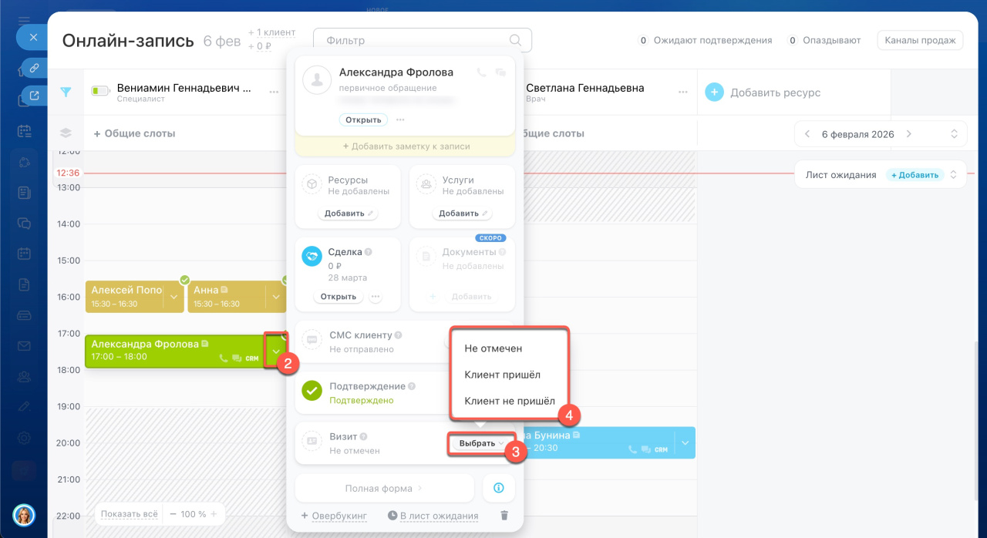
Task: Click into the Фильтр search field
Action: pos(413,40)
